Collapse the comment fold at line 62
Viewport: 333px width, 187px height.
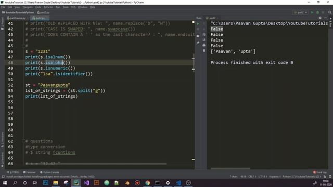click(x=23, y=141)
